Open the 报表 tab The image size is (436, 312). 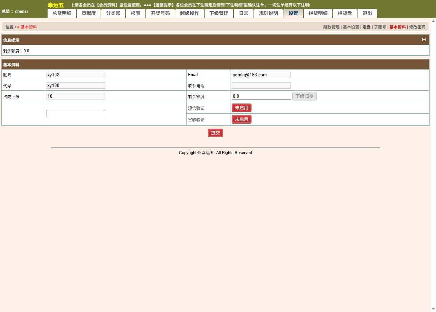(x=136, y=14)
